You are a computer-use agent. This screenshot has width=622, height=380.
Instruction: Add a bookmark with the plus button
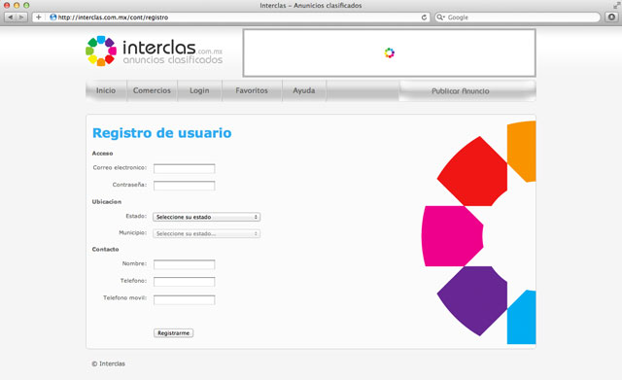(x=39, y=17)
